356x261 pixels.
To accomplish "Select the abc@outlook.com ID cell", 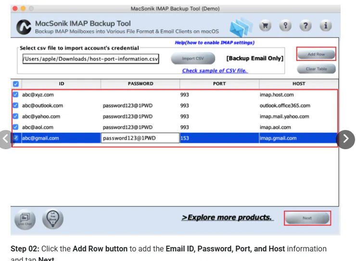I will pos(61,106).
